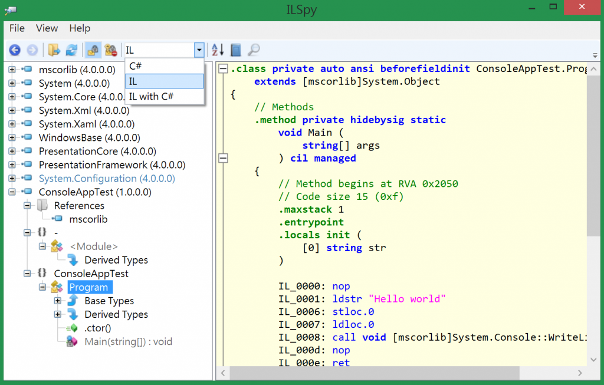Expand the WindowsBase assembly node
Image resolution: width=604 pixels, height=385 pixels.
[12, 137]
